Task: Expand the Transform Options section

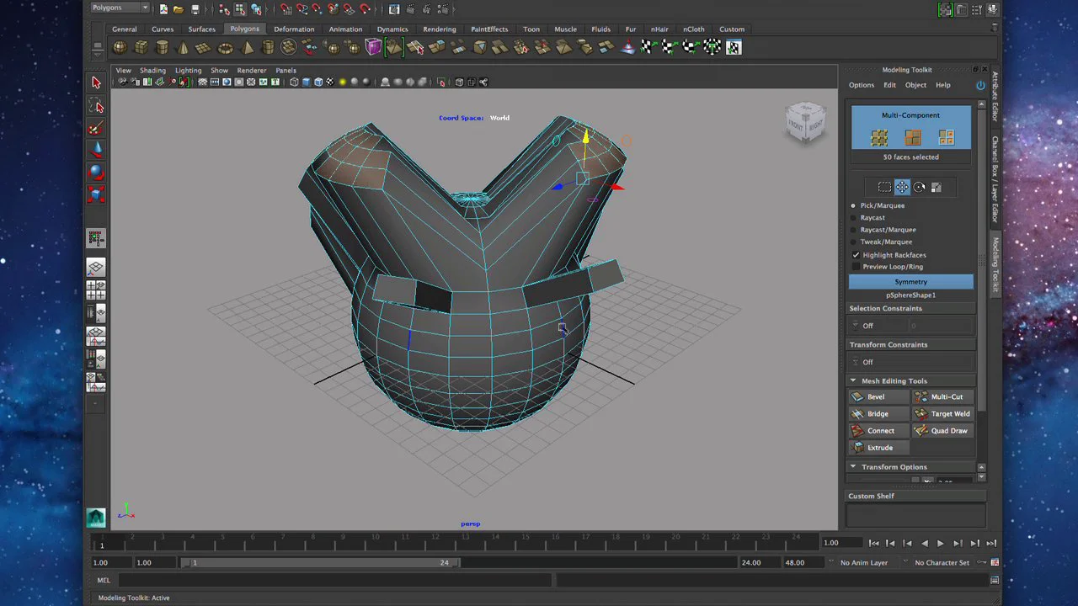Action: 853,466
